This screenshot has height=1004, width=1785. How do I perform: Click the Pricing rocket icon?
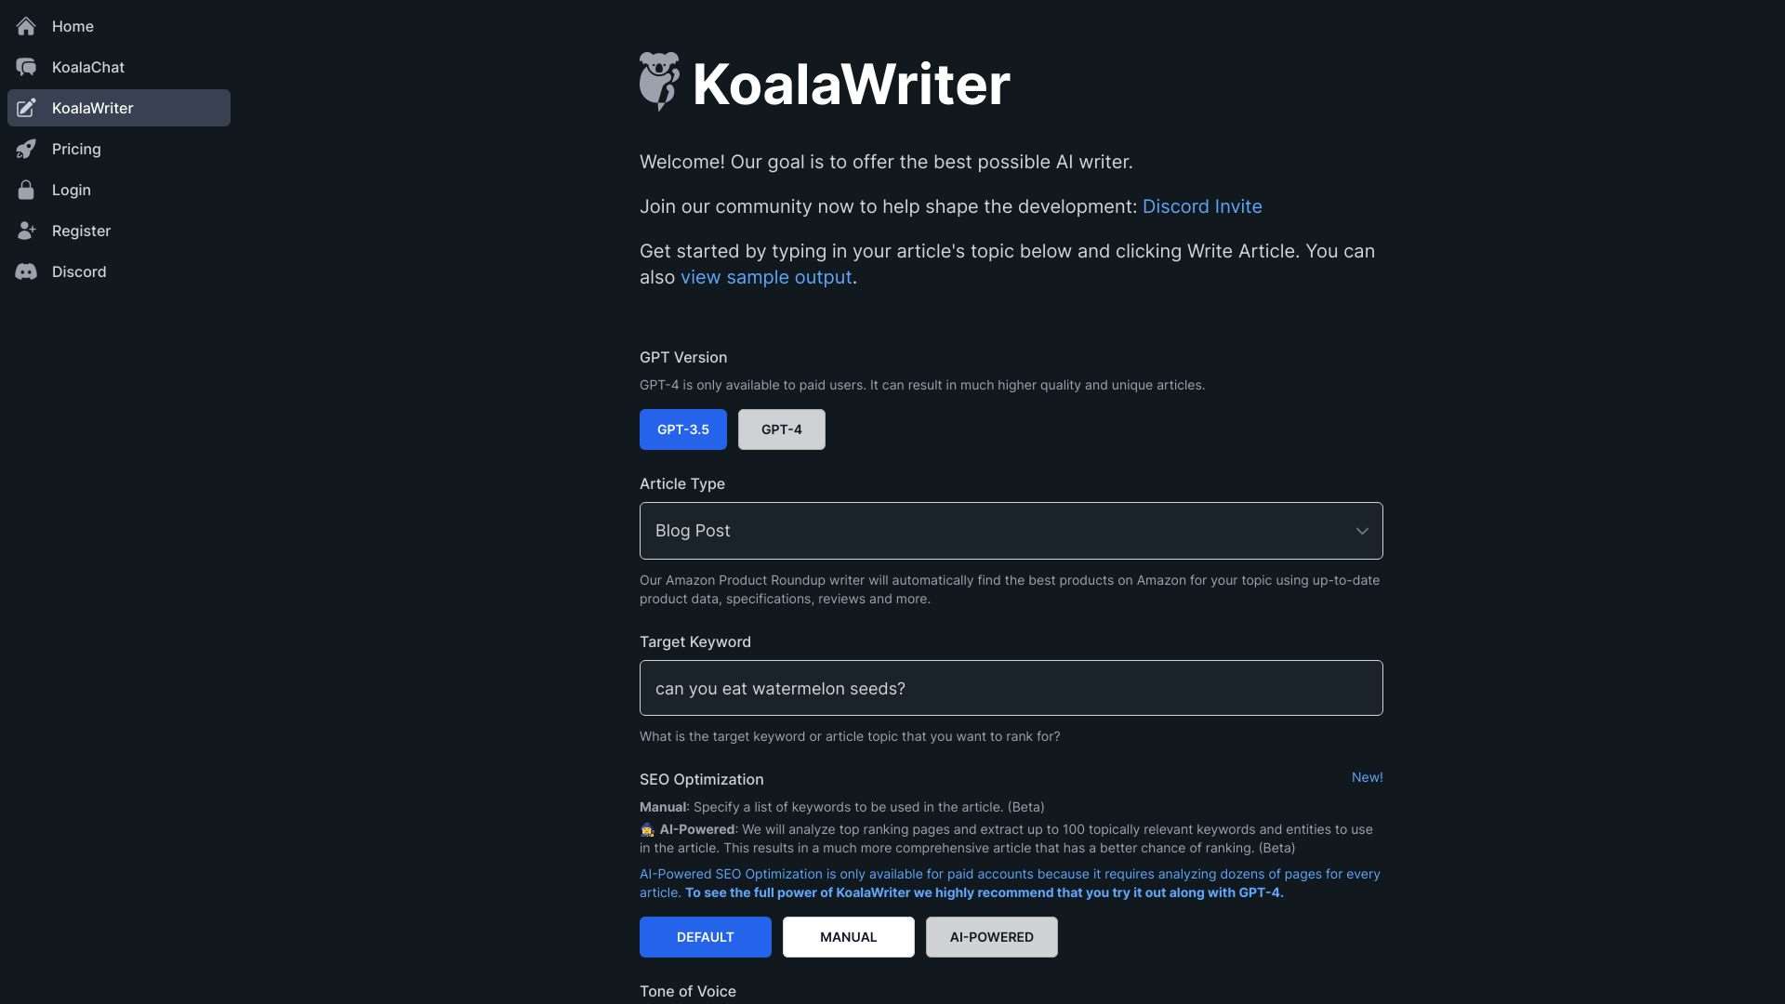coord(26,149)
